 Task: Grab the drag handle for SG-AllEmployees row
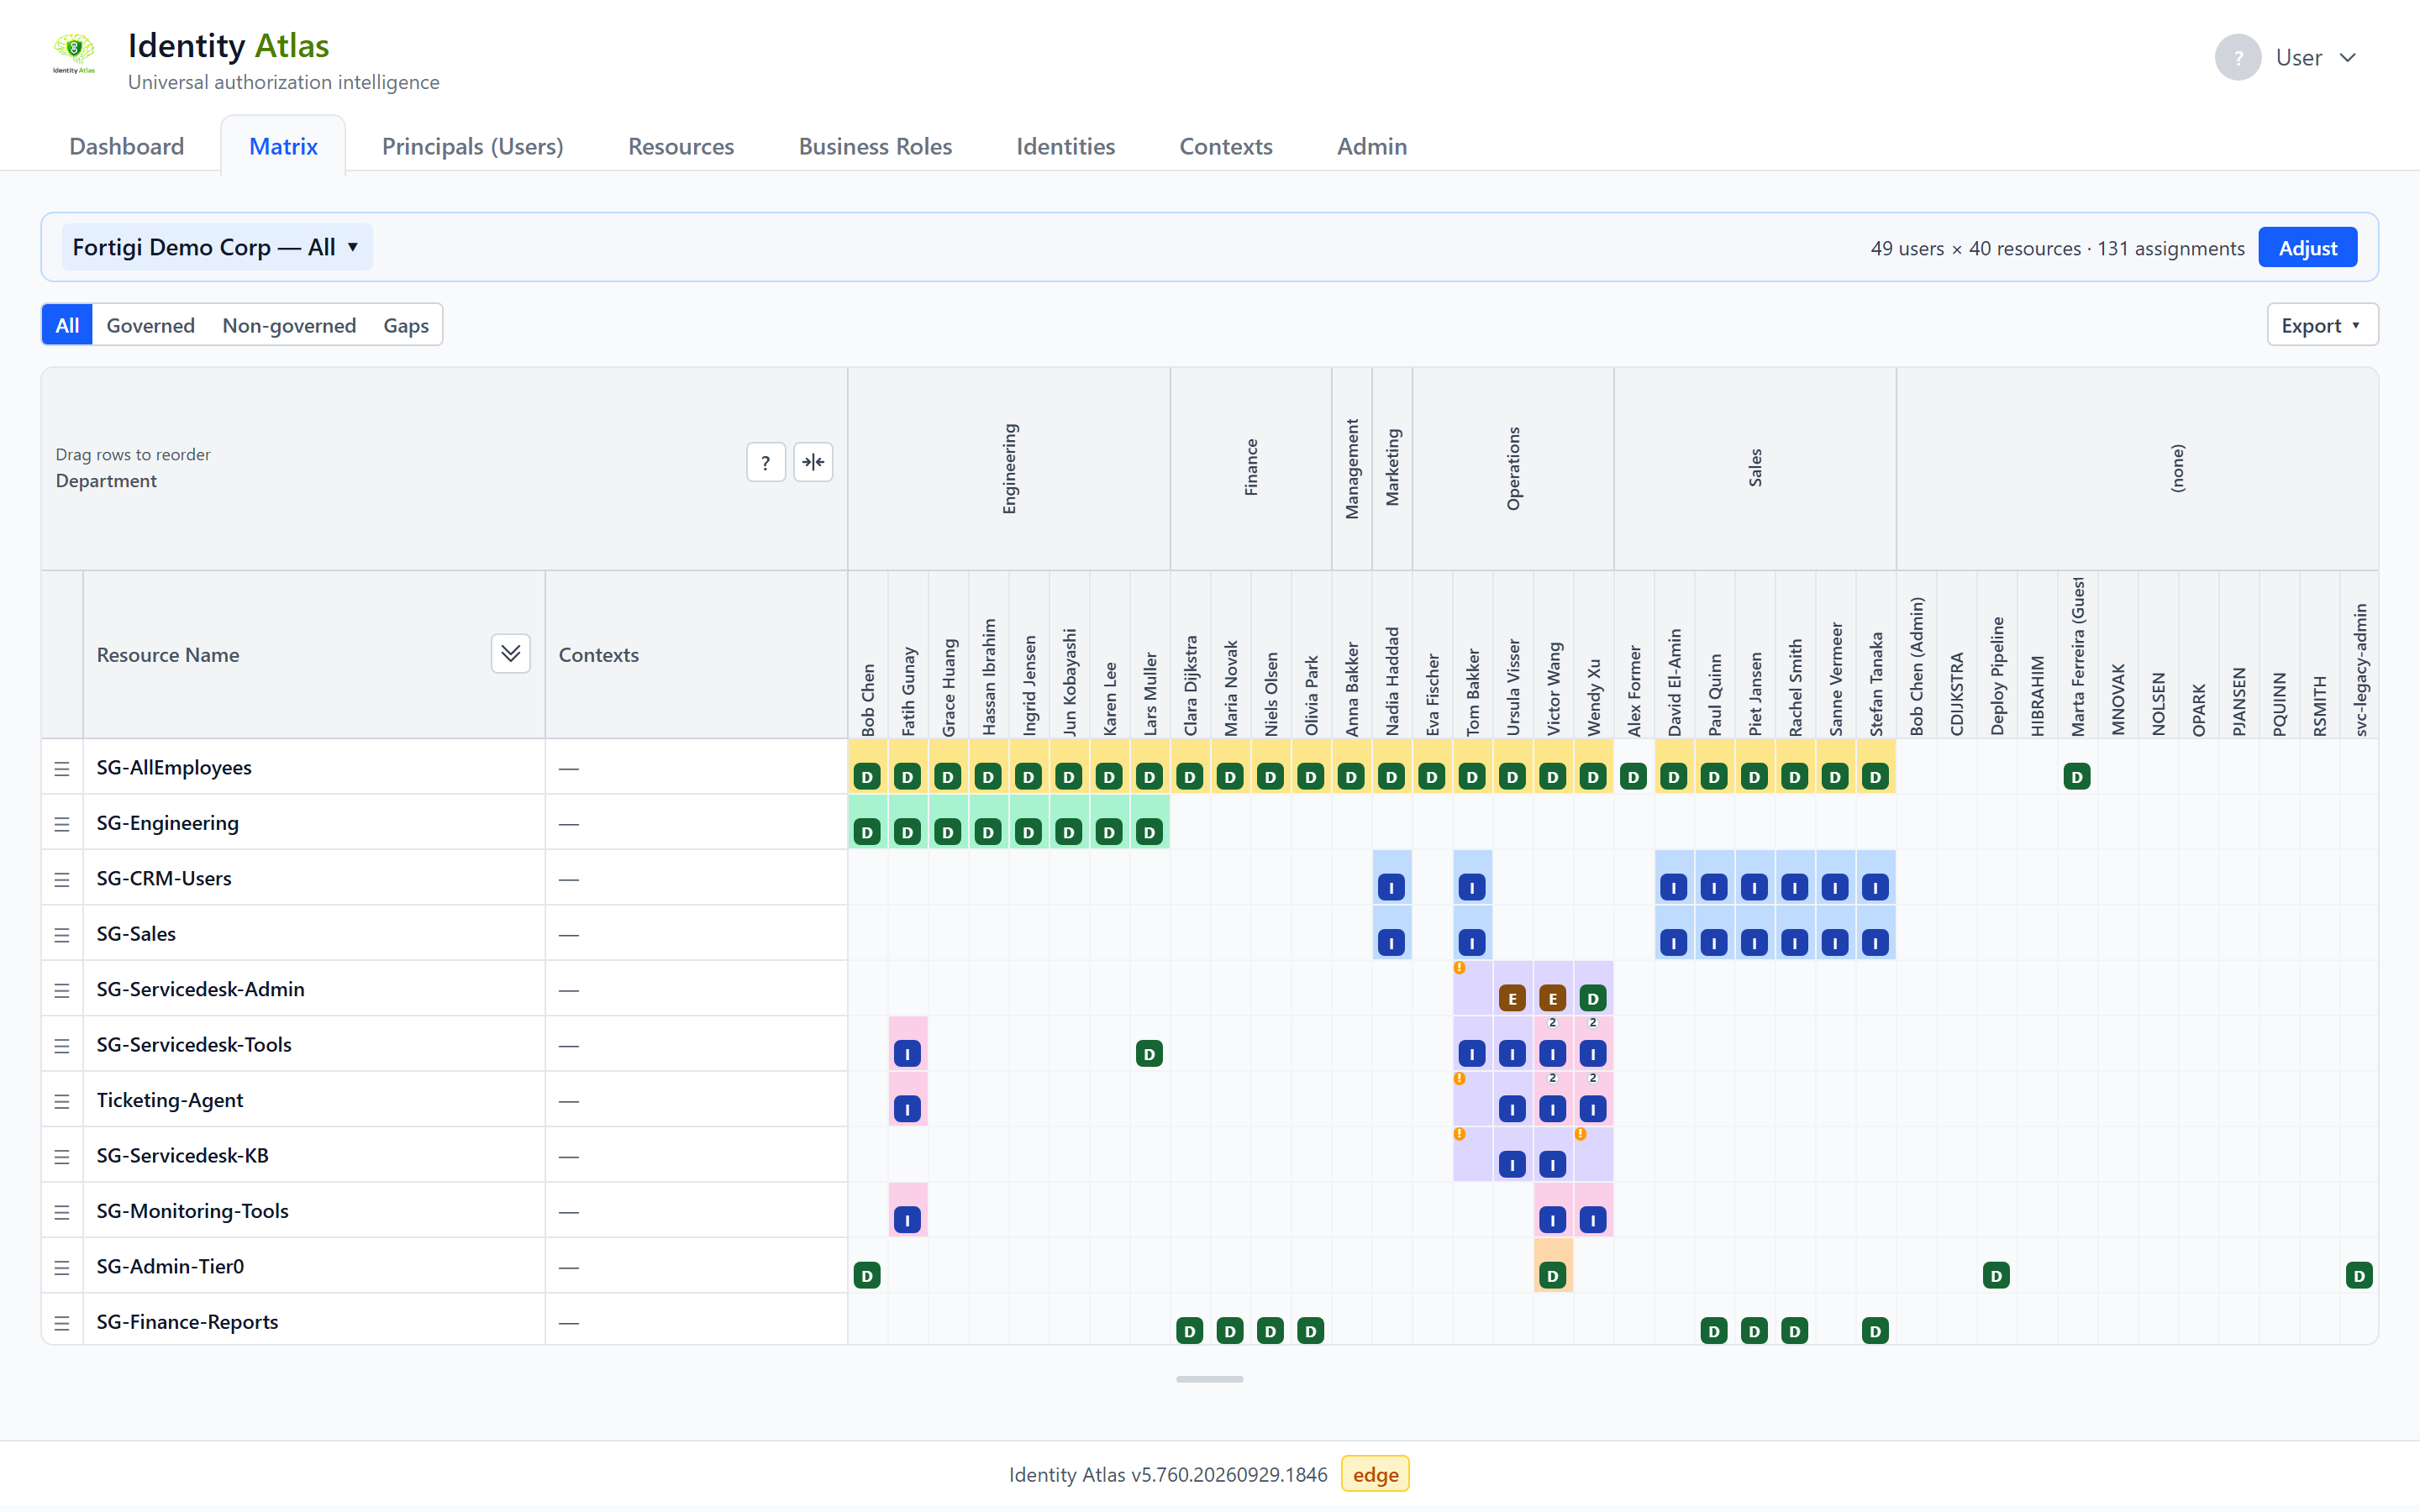point(62,768)
